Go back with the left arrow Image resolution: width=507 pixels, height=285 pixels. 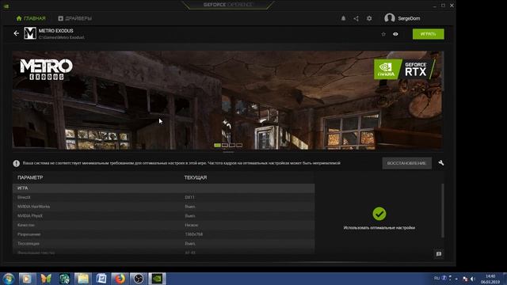point(16,33)
